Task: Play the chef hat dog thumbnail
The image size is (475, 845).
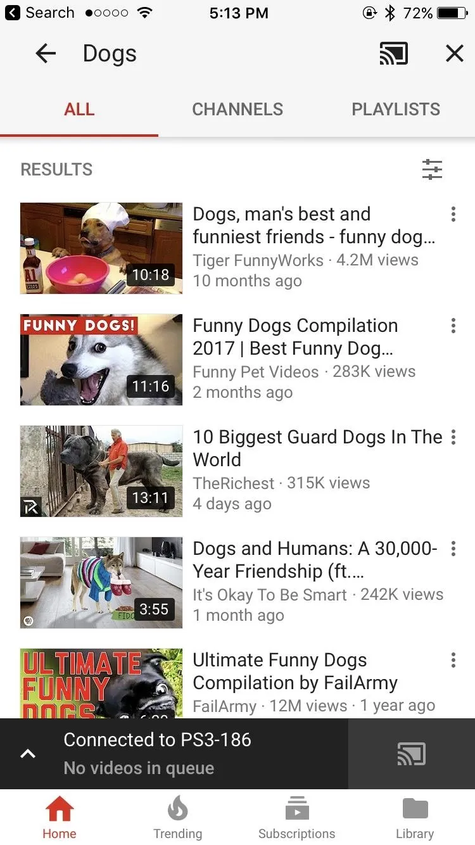Action: [101, 248]
